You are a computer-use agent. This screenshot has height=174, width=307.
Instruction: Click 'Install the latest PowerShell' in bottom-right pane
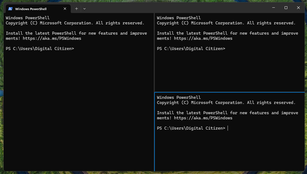click(192, 113)
